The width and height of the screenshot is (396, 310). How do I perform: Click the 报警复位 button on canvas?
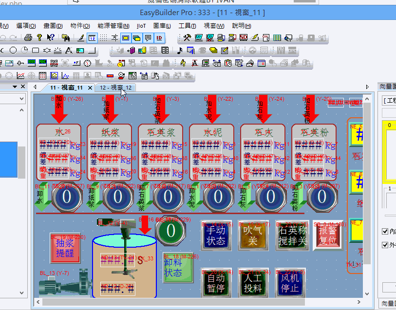click(327, 236)
